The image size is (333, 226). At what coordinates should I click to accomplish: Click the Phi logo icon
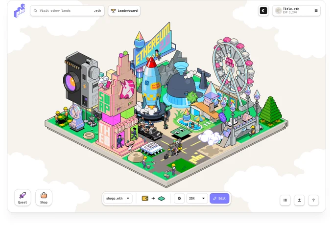click(x=20, y=10)
